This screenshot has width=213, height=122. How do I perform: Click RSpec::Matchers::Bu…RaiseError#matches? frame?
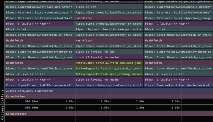39,18
